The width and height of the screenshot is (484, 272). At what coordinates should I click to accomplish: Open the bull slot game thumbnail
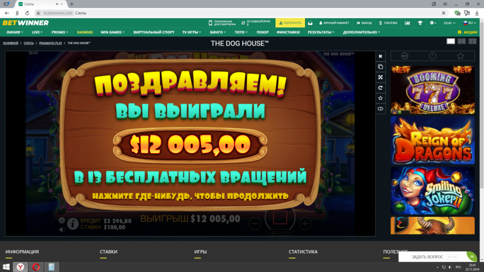point(432,226)
